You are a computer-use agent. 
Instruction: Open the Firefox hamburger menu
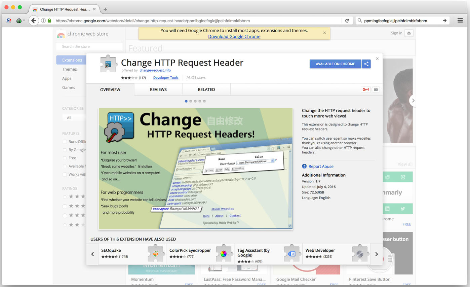460,21
